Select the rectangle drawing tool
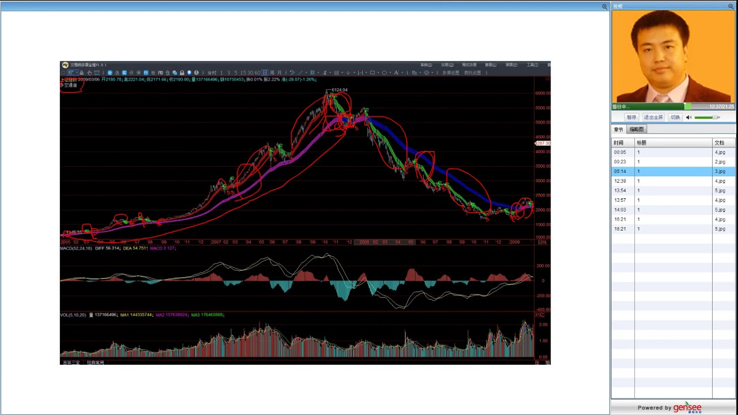738x415 pixels. (372, 73)
